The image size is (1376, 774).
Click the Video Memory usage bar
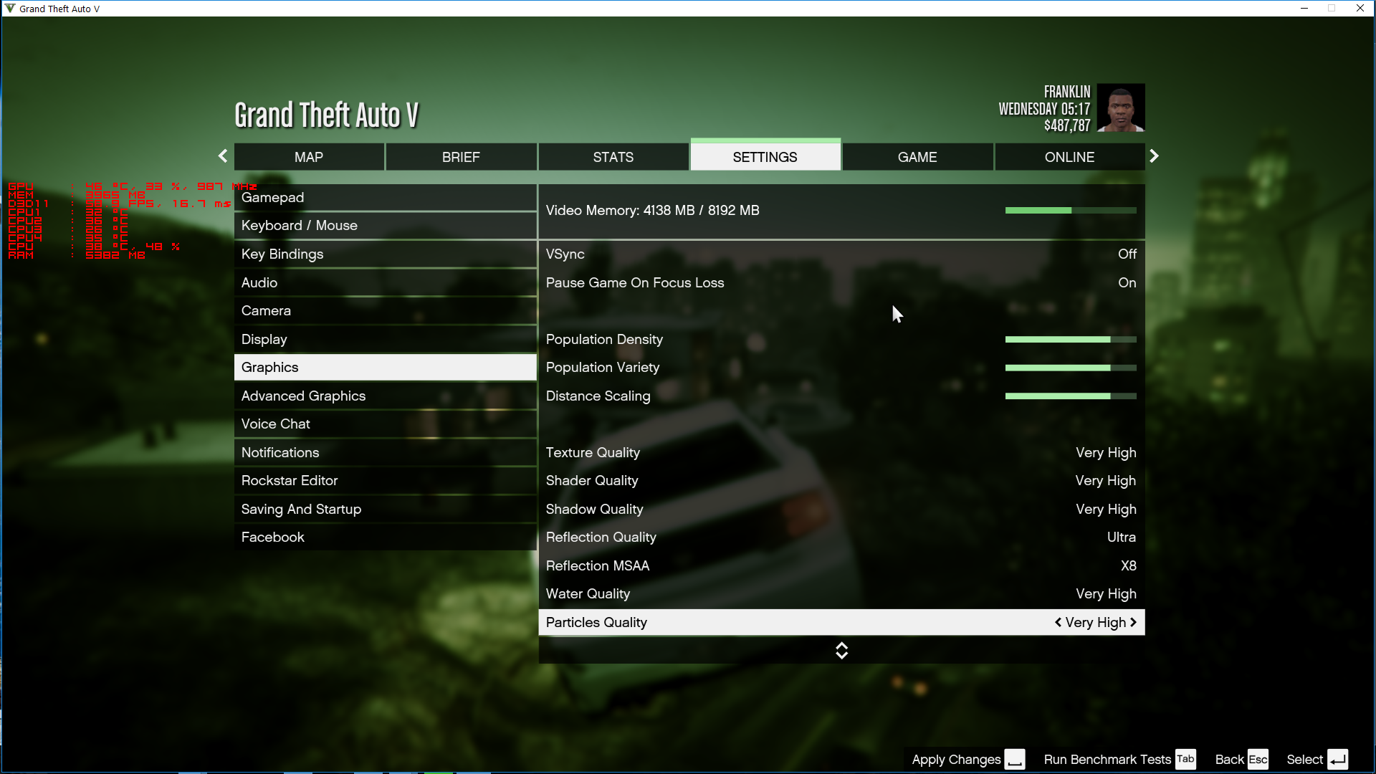point(1071,211)
